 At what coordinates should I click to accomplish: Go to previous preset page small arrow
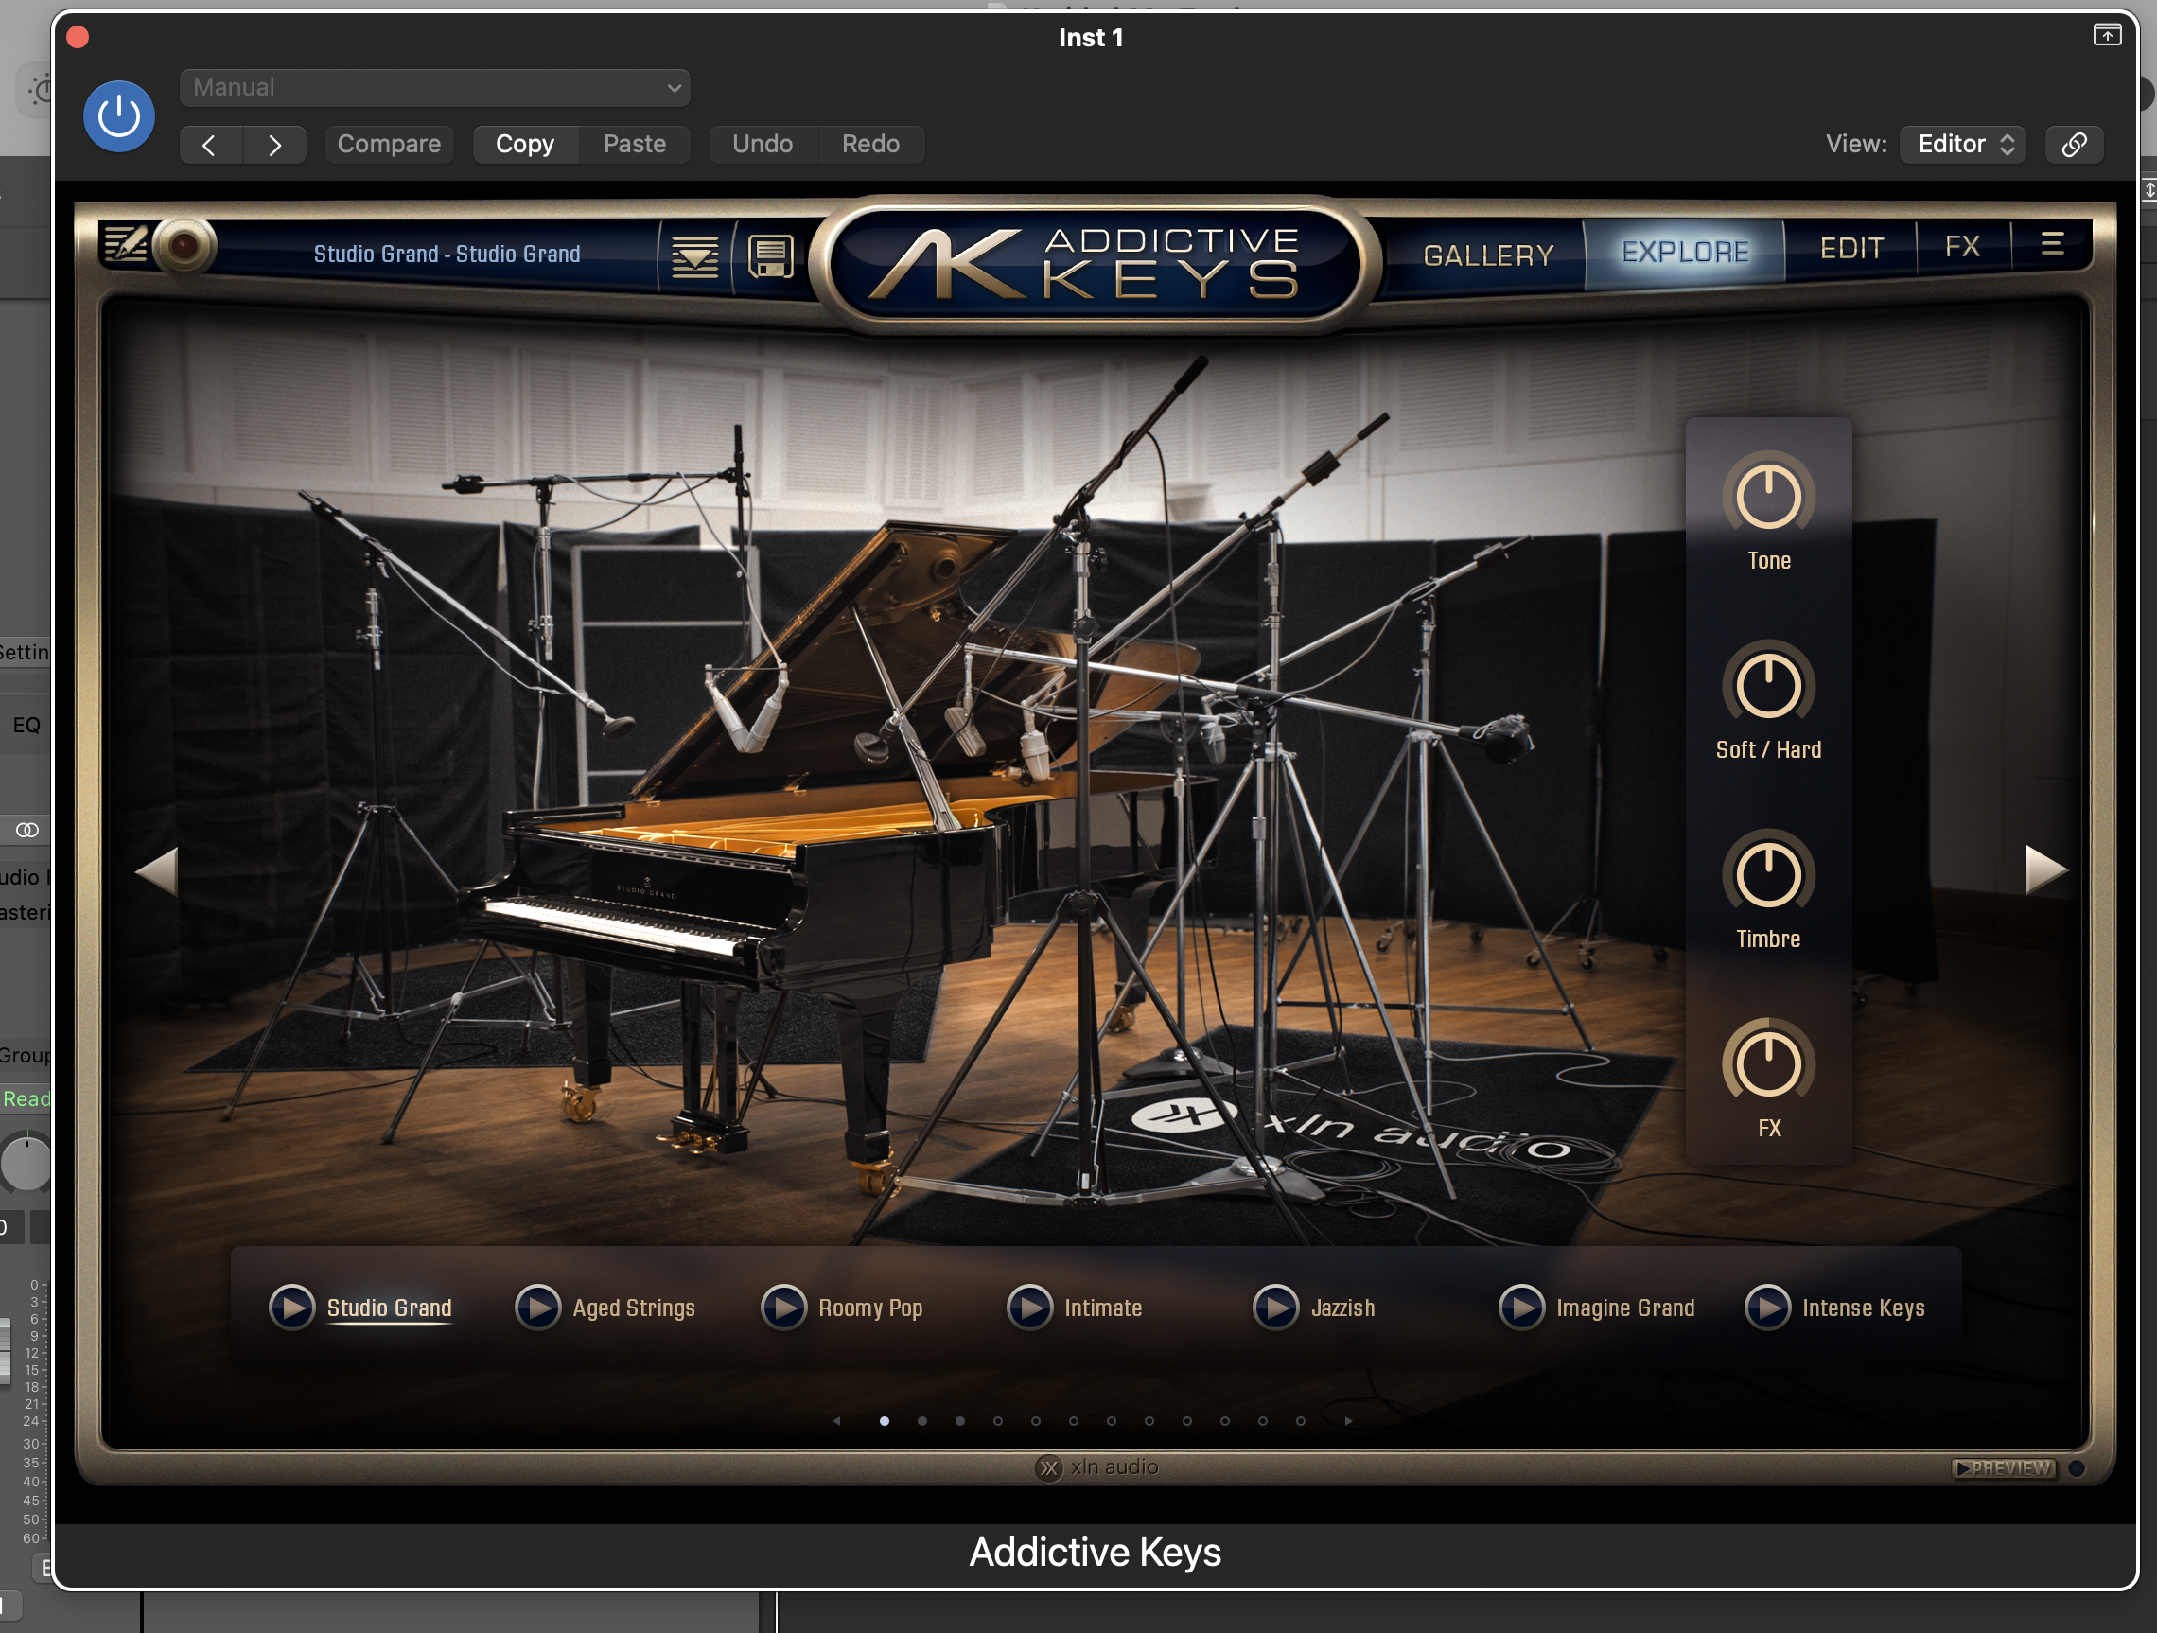click(837, 1421)
